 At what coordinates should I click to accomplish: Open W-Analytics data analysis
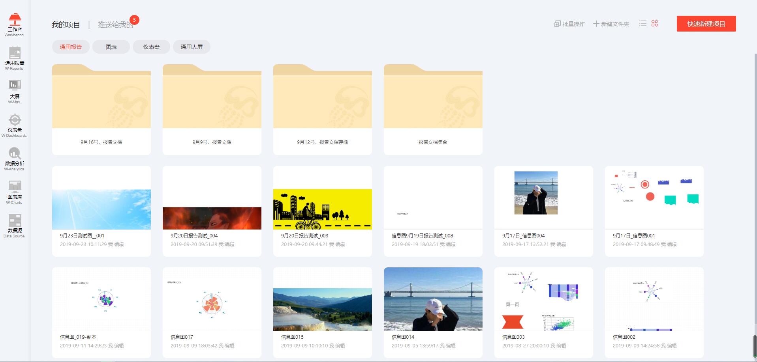15,159
